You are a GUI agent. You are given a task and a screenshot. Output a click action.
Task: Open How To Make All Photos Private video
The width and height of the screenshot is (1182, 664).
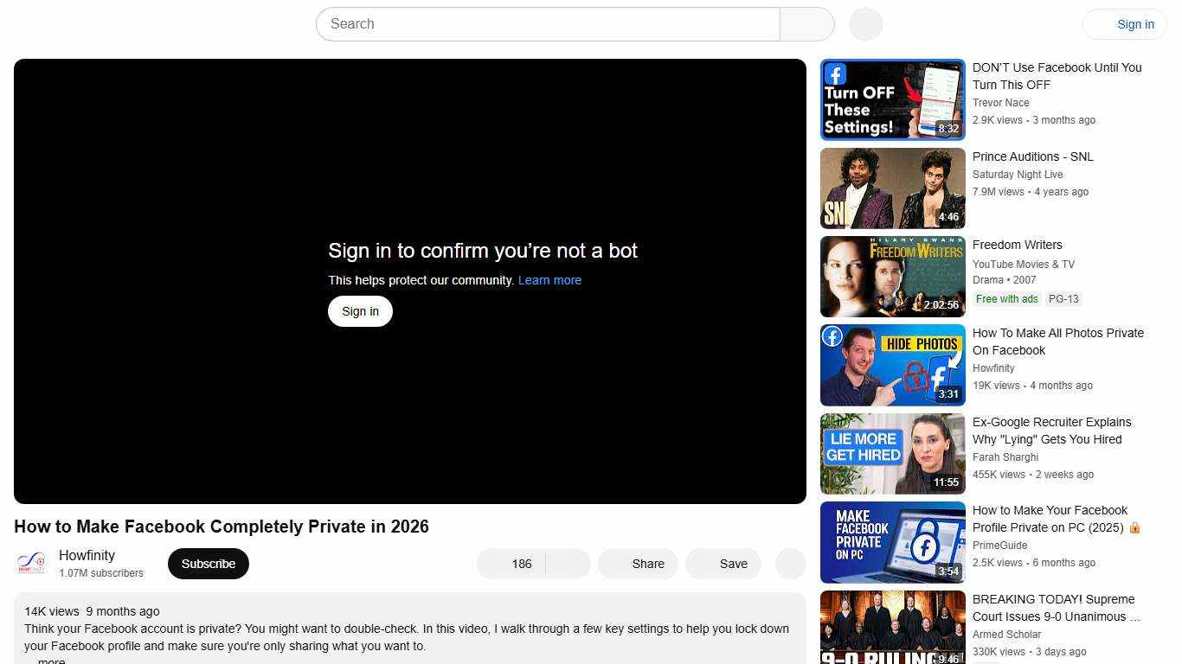coord(892,365)
